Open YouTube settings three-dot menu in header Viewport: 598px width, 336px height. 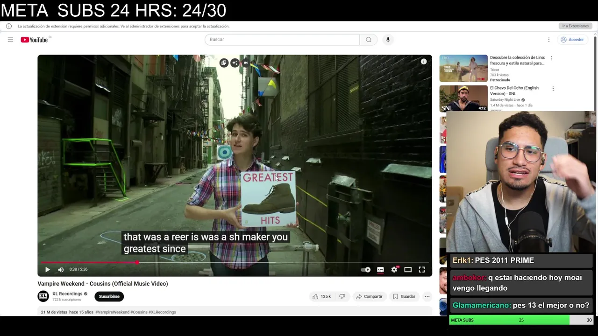(x=549, y=40)
